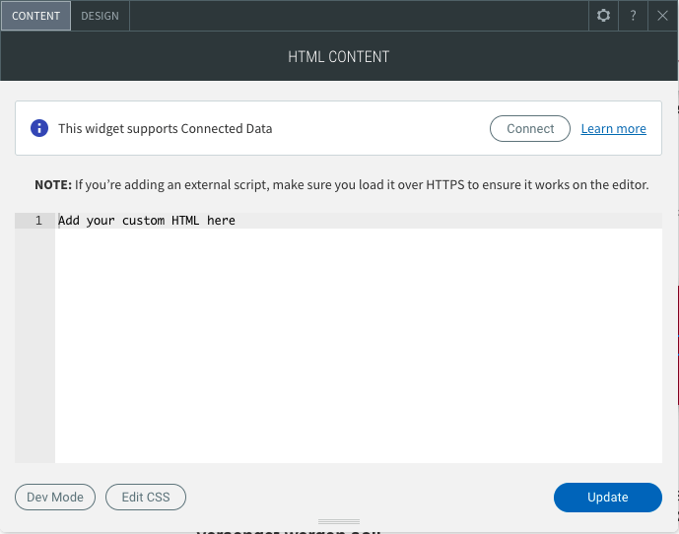
Task: Switch to the CONTENT tab
Action: (x=35, y=16)
